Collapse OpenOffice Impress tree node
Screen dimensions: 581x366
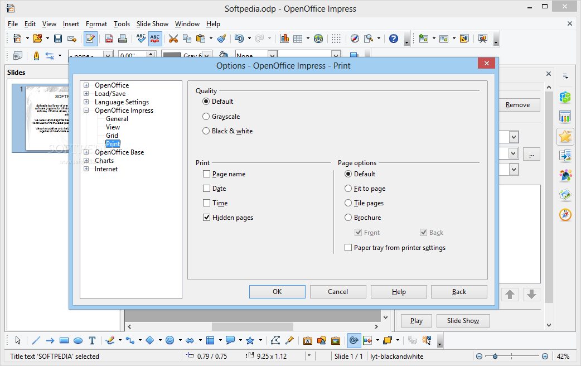(x=86, y=110)
